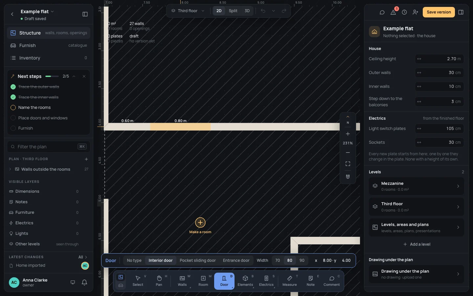Click Add a level
473x296 pixels.
pos(417,244)
